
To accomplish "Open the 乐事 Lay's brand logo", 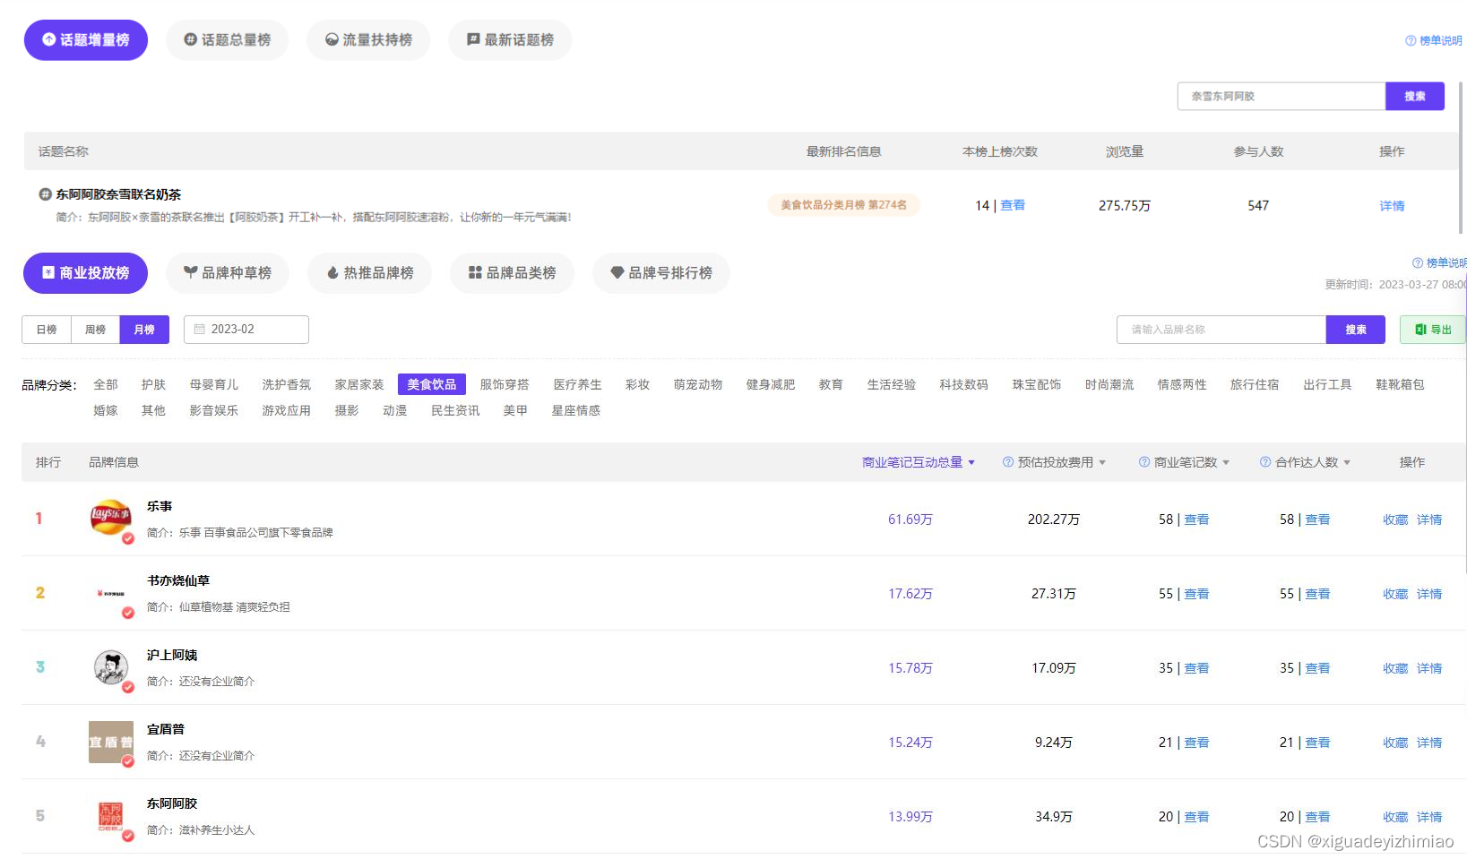I will (111, 519).
